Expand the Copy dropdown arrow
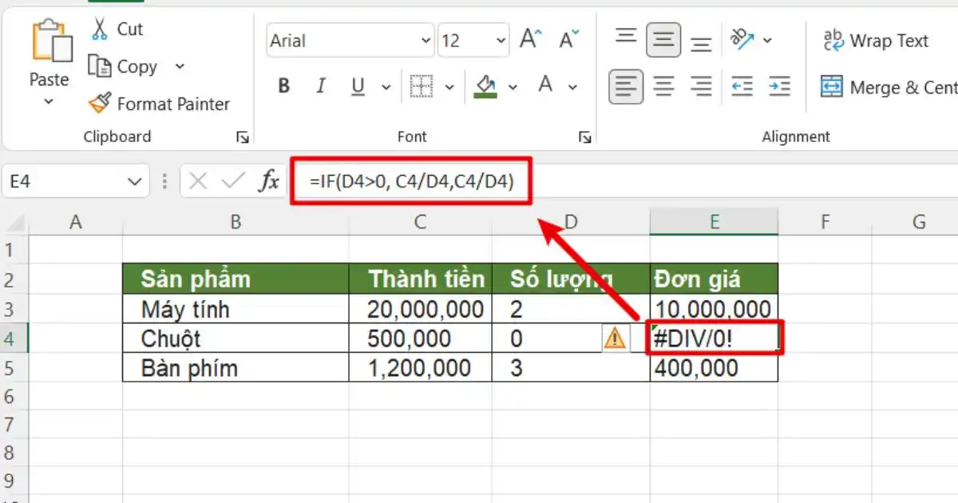 180,67
